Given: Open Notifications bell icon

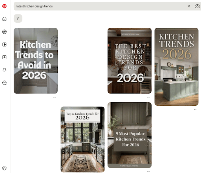Looking at the screenshot, I should 4,70.
